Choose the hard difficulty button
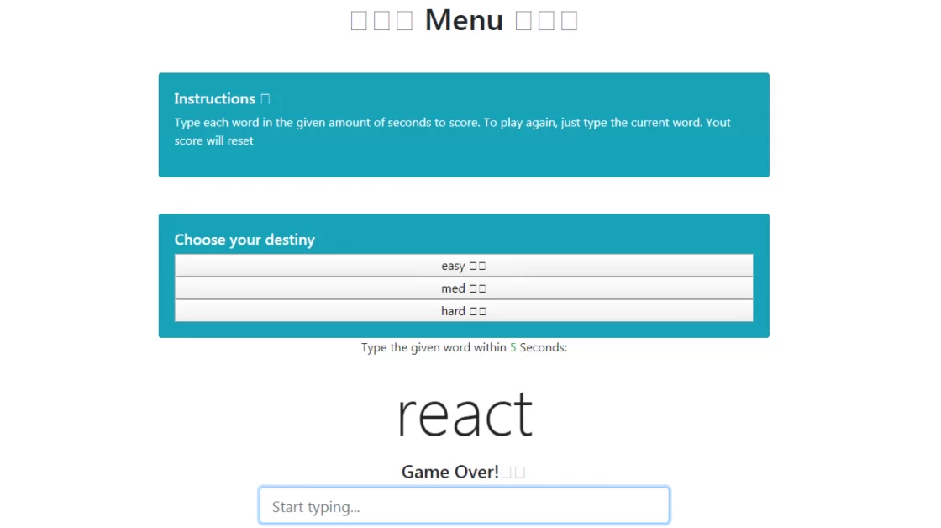Screen dimensions: 941x528 [464, 311]
